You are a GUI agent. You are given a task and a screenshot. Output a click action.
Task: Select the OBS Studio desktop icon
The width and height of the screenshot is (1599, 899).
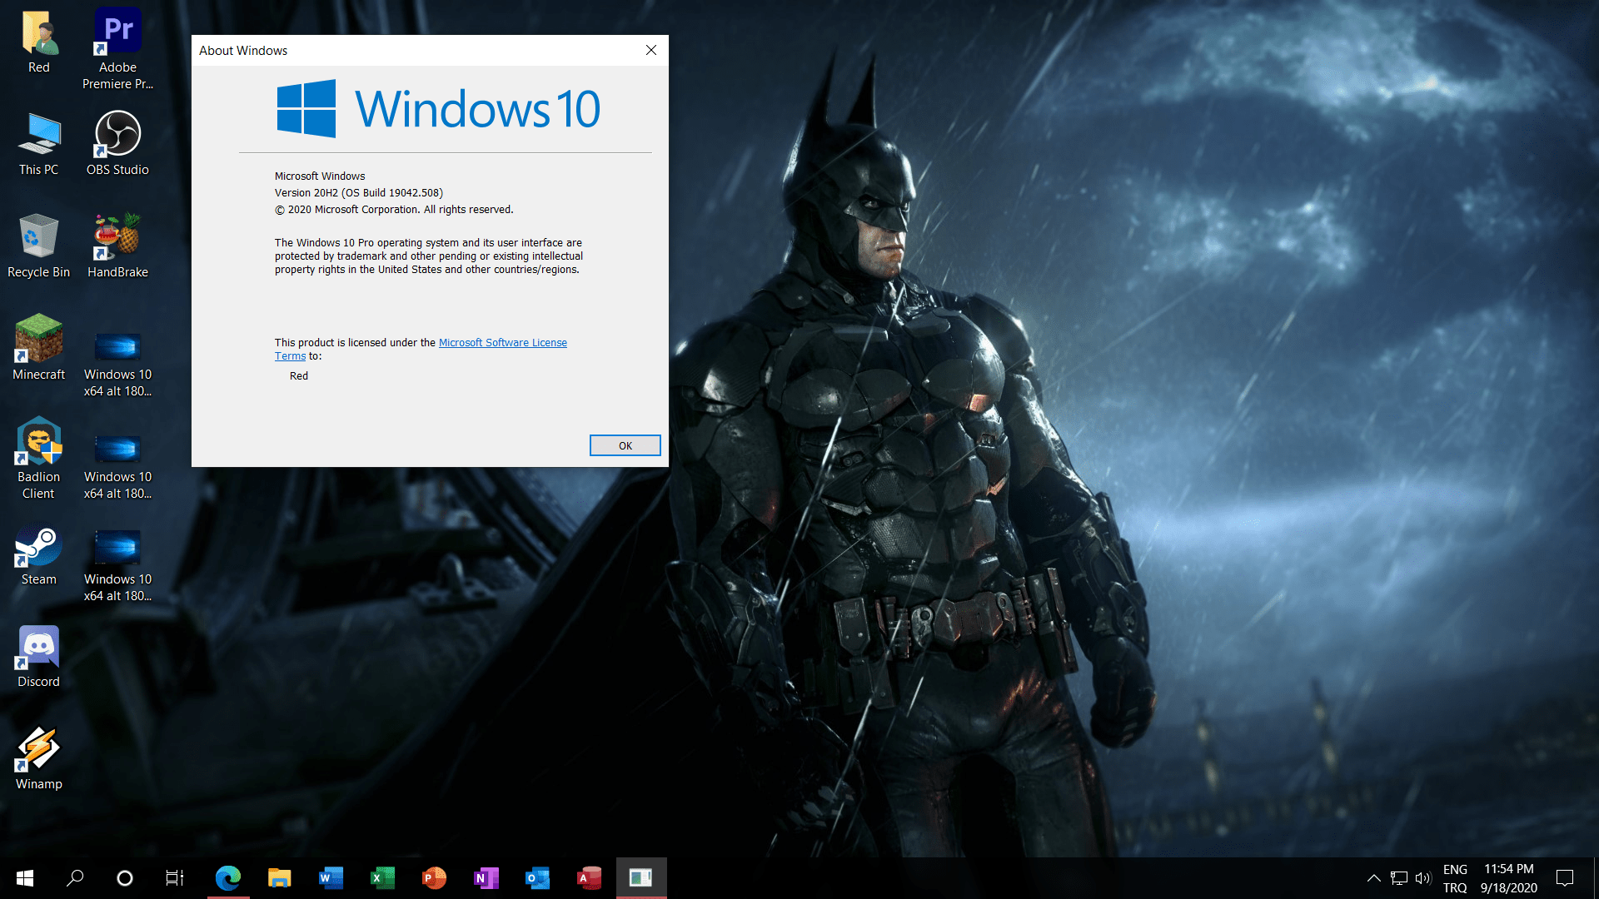click(117, 143)
